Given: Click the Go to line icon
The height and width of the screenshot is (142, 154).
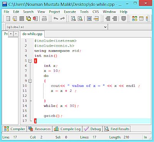Looking at the screenshot, I should point(96,19).
